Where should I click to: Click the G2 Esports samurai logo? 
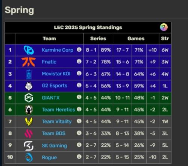29,86
